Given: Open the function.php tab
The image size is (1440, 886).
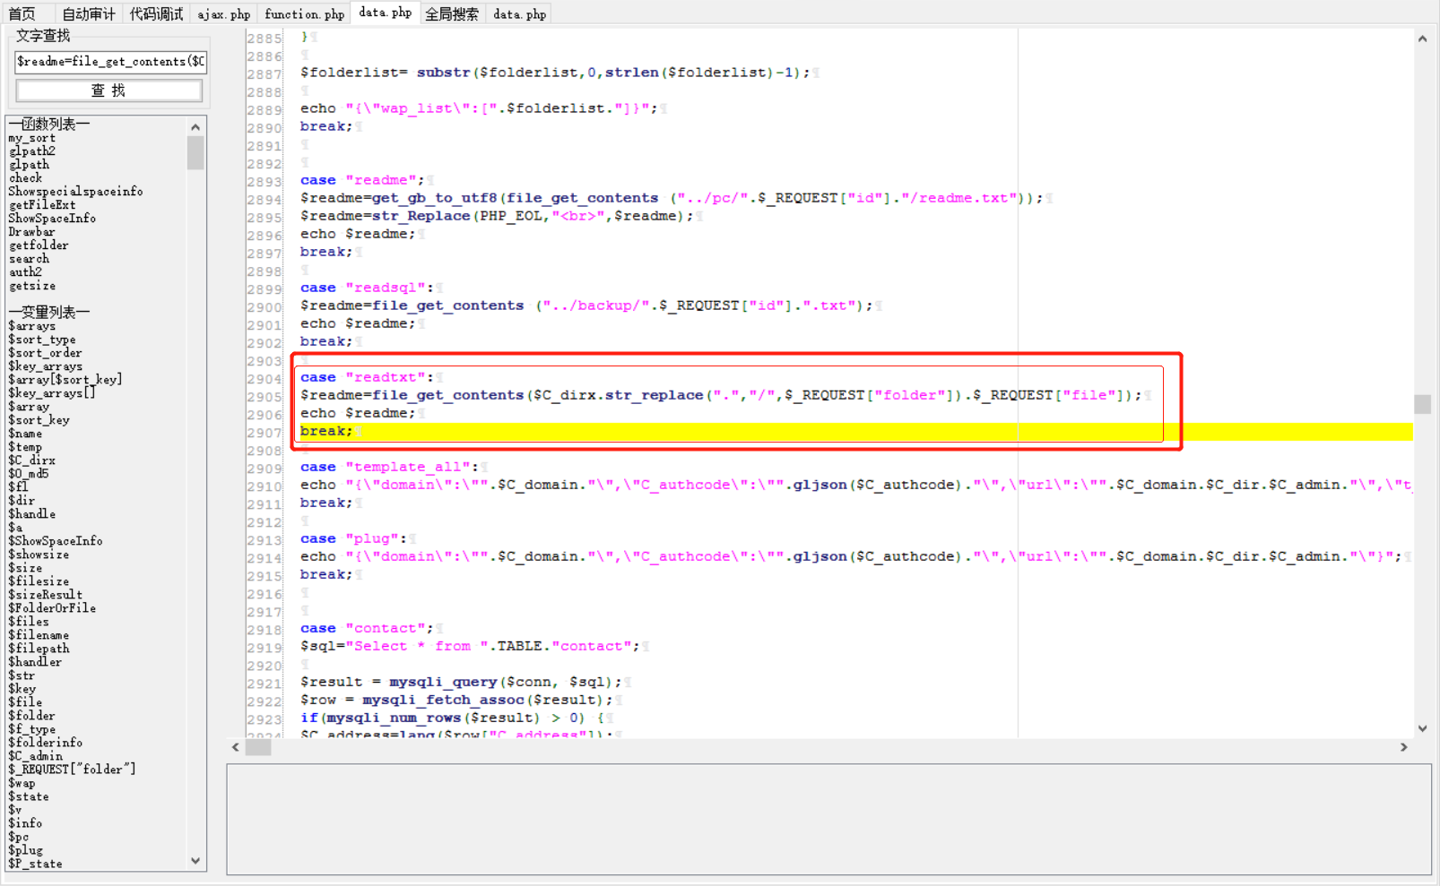Looking at the screenshot, I should [303, 13].
